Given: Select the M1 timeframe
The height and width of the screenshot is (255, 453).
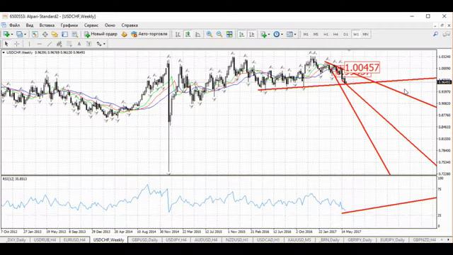Looking at the screenshot, I should [306, 35].
